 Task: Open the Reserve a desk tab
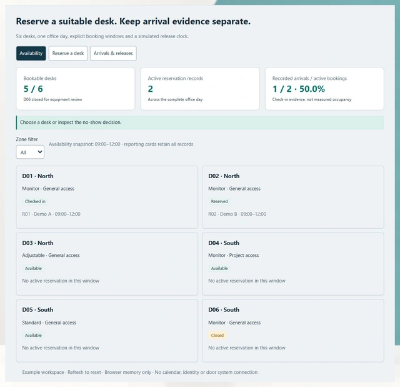pyautogui.click(x=68, y=53)
